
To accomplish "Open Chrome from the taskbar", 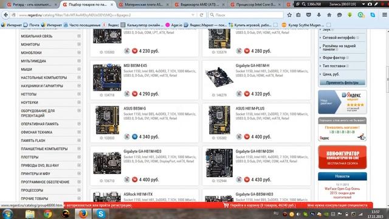I will click(x=48, y=214).
